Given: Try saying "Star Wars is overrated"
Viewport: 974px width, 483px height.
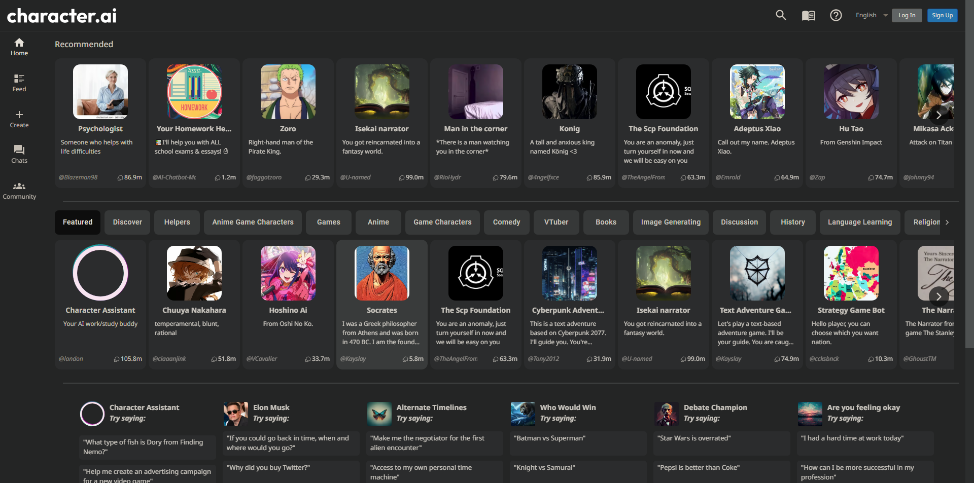Looking at the screenshot, I should [722, 443].
